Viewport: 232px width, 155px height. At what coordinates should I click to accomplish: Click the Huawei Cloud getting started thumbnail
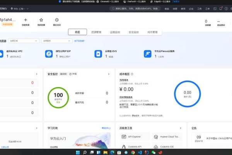(79, 141)
